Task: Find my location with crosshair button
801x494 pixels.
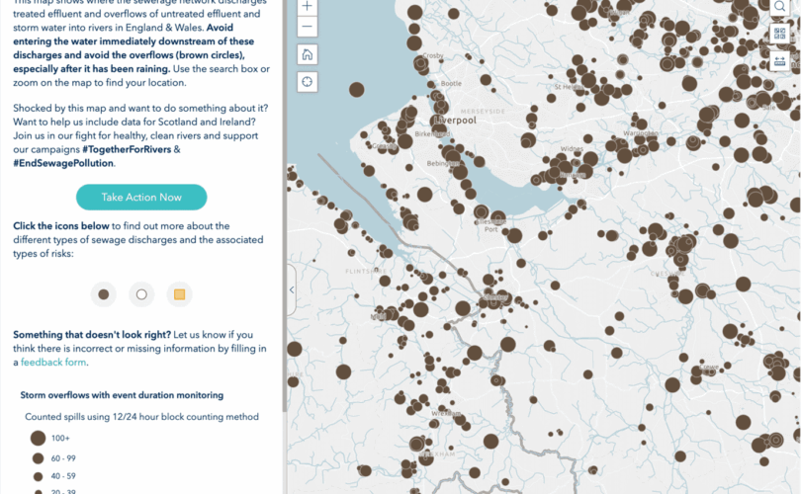Action: [x=307, y=82]
